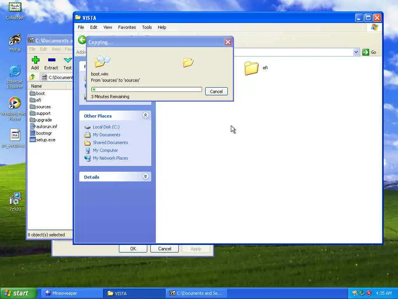The width and height of the screenshot is (398, 299).
Task: Click the Add button in 7-Zip
Action: (x=35, y=63)
